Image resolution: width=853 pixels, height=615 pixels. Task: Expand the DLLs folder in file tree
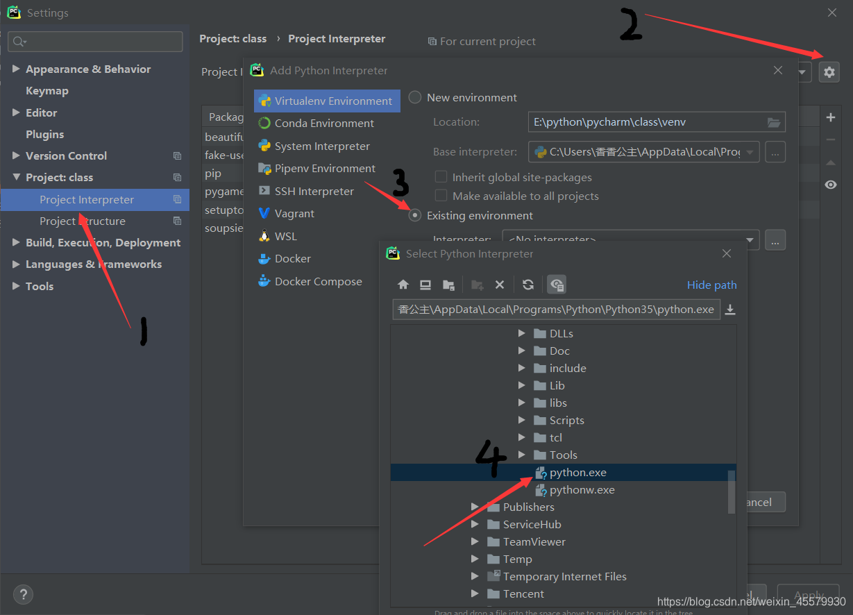tap(522, 334)
